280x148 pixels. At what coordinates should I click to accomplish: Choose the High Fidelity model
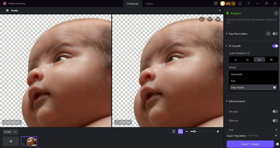tap(253, 87)
